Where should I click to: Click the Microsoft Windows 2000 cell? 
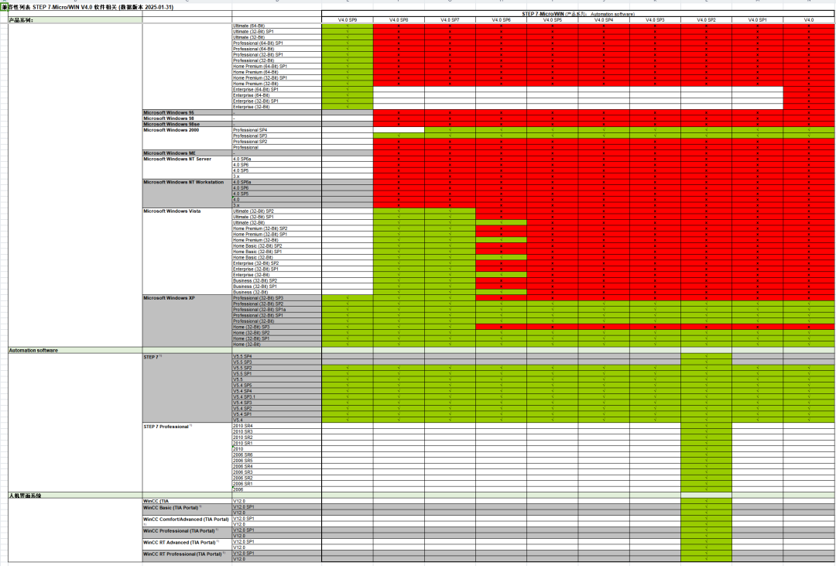click(x=187, y=139)
